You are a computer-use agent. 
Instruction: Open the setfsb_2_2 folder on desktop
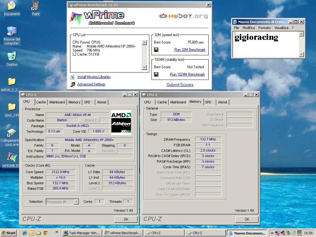(12, 81)
